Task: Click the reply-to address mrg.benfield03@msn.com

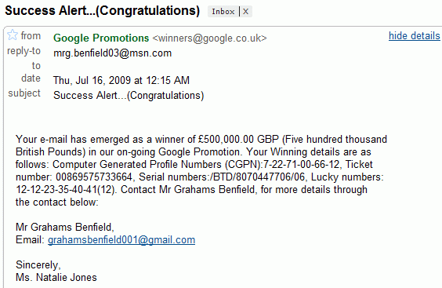Action: pyautogui.click(x=113, y=53)
